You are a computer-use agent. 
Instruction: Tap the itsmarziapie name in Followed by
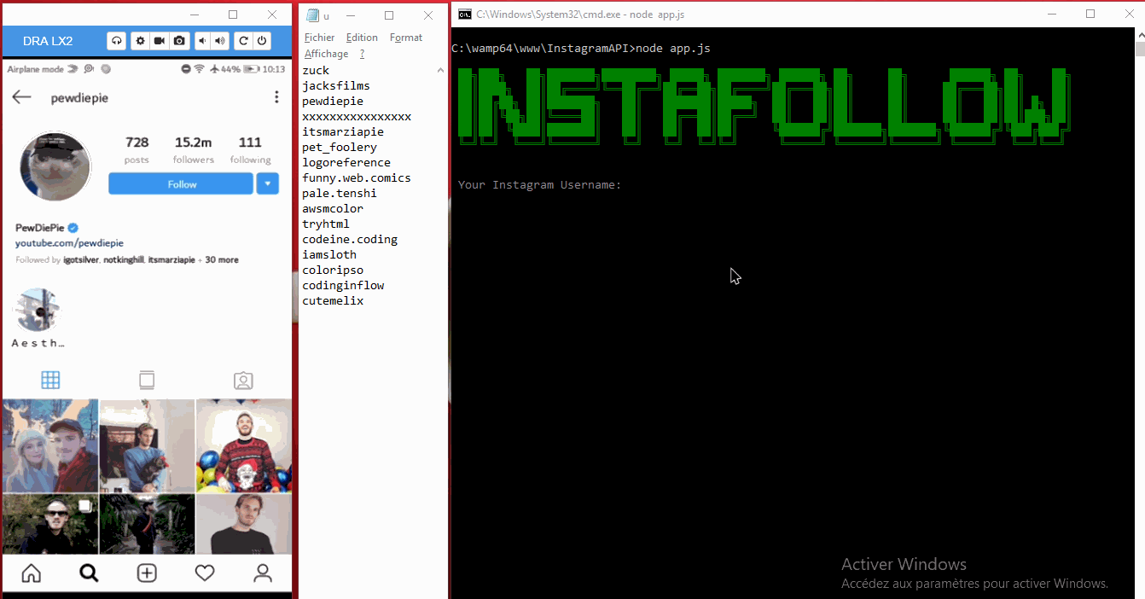(171, 259)
